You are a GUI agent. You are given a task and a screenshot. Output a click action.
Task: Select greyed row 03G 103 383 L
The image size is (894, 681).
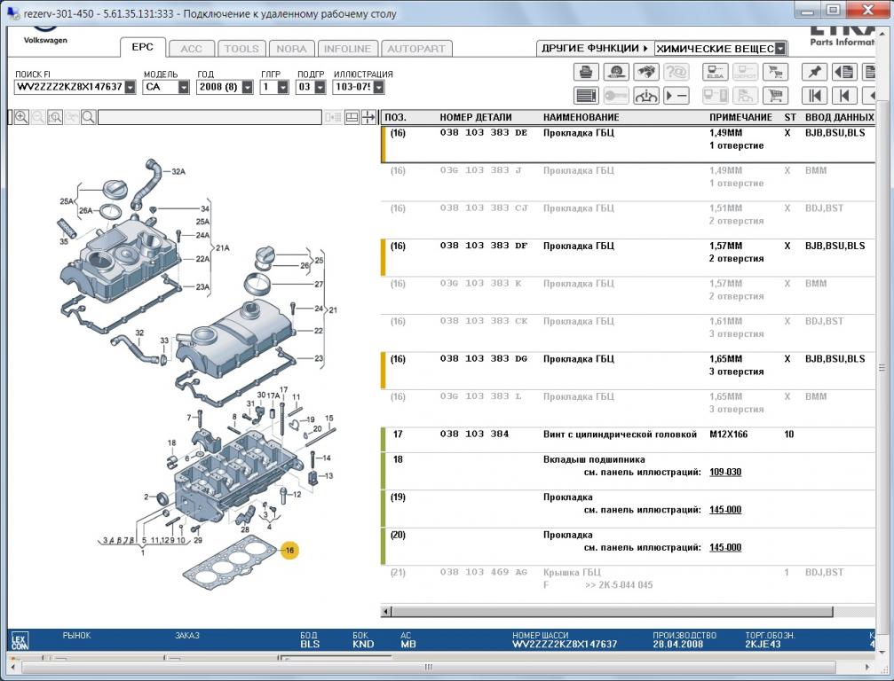[629, 408]
